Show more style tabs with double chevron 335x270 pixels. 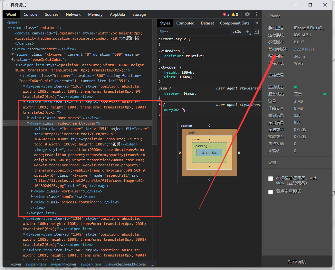[257, 23]
